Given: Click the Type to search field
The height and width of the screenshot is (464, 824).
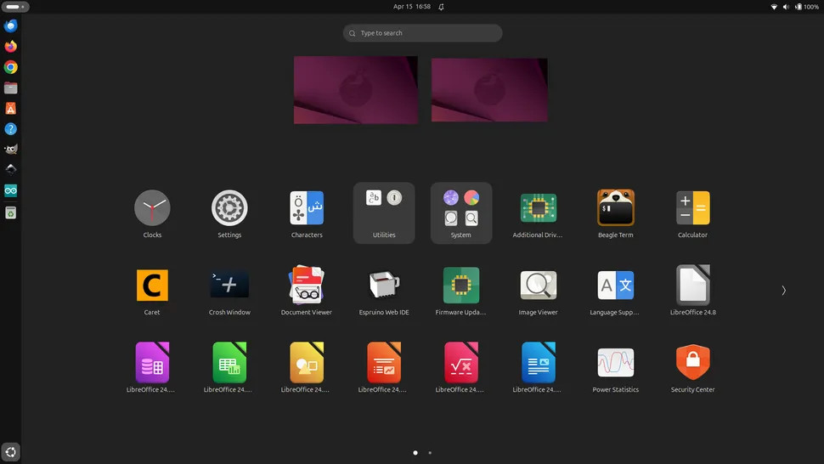Looking at the screenshot, I should 422,33.
